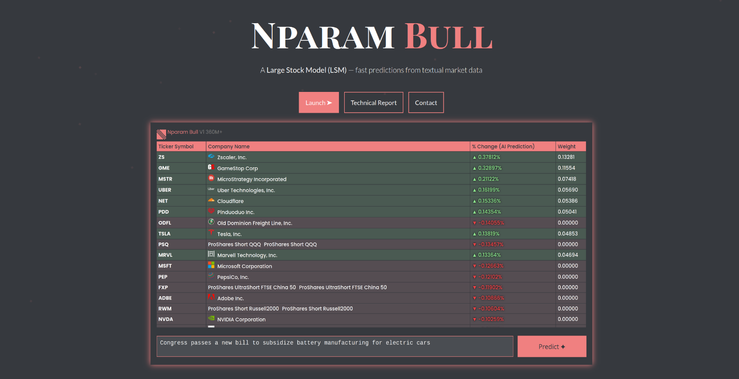This screenshot has width=739, height=379.
Task: Click the Company Name column header
Action: pos(338,146)
